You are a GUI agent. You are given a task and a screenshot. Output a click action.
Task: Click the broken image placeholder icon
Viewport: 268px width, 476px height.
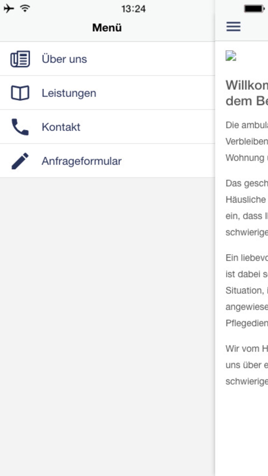[231, 56]
